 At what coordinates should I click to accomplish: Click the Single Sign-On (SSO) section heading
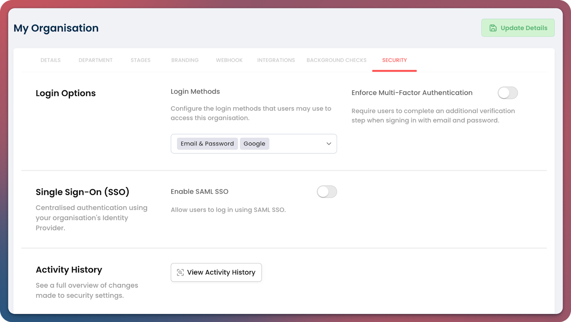pos(82,192)
